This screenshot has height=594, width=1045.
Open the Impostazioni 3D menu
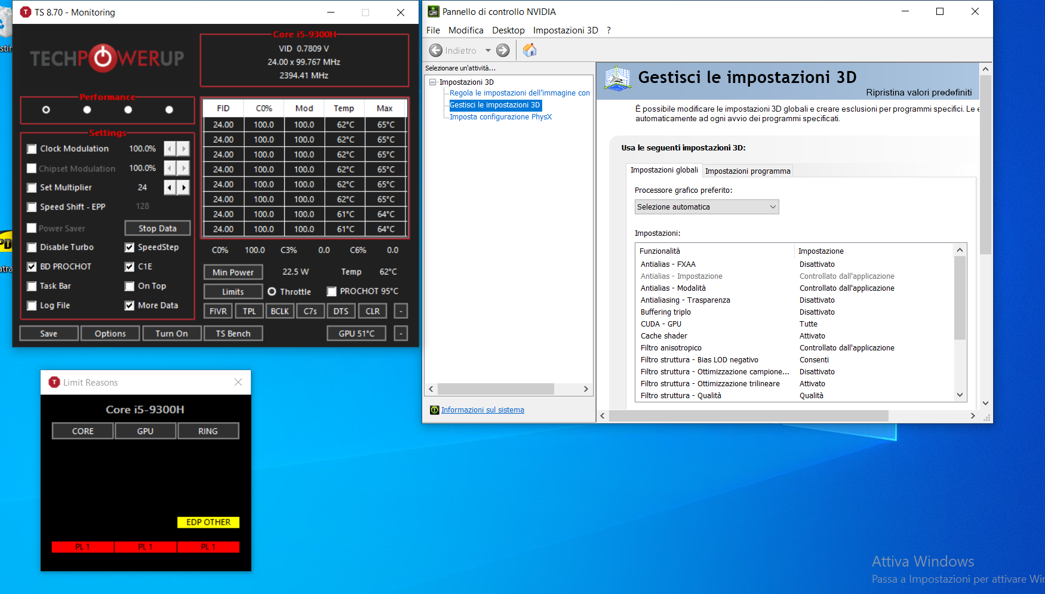click(565, 30)
